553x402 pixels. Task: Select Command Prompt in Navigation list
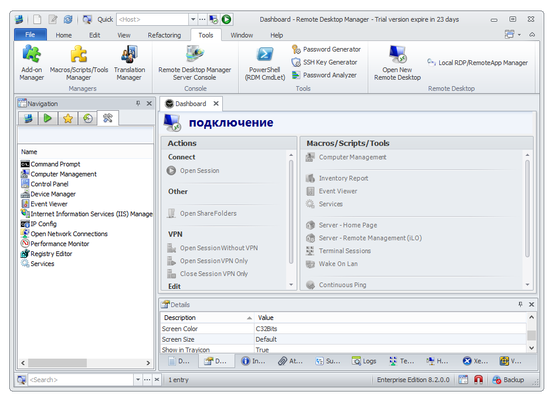point(50,164)
